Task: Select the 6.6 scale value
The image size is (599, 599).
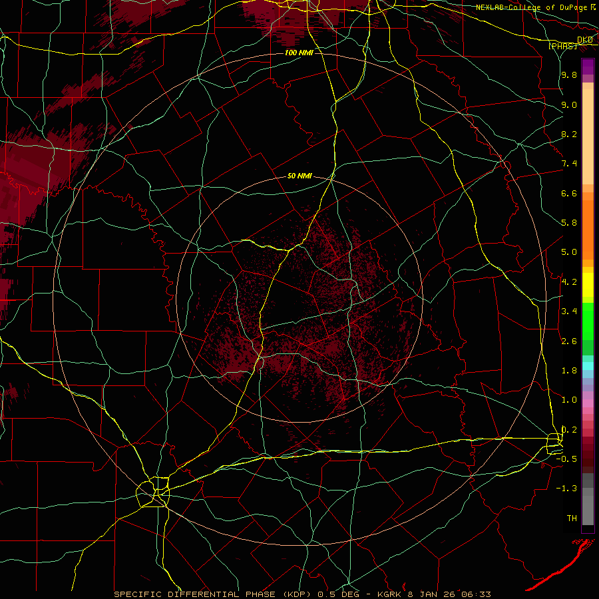Action: (569, 193)
